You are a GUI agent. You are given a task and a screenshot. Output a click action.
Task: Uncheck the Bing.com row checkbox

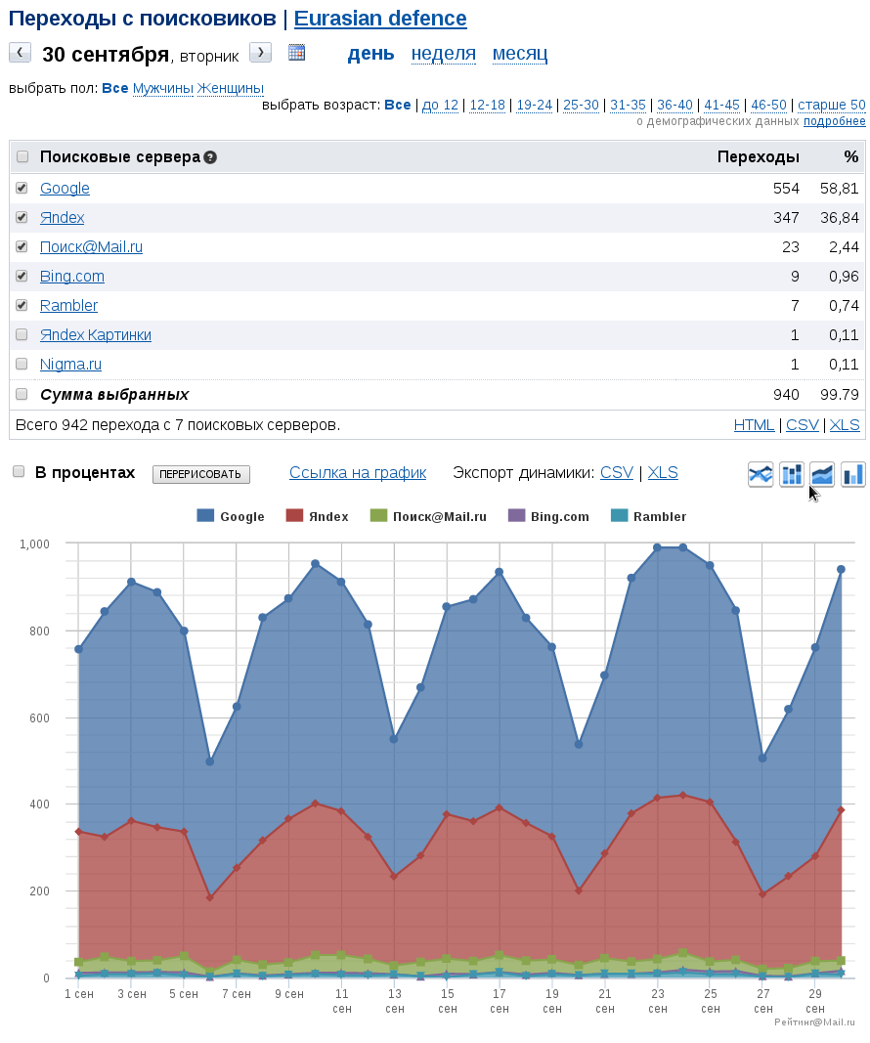(x=22, y=276)
